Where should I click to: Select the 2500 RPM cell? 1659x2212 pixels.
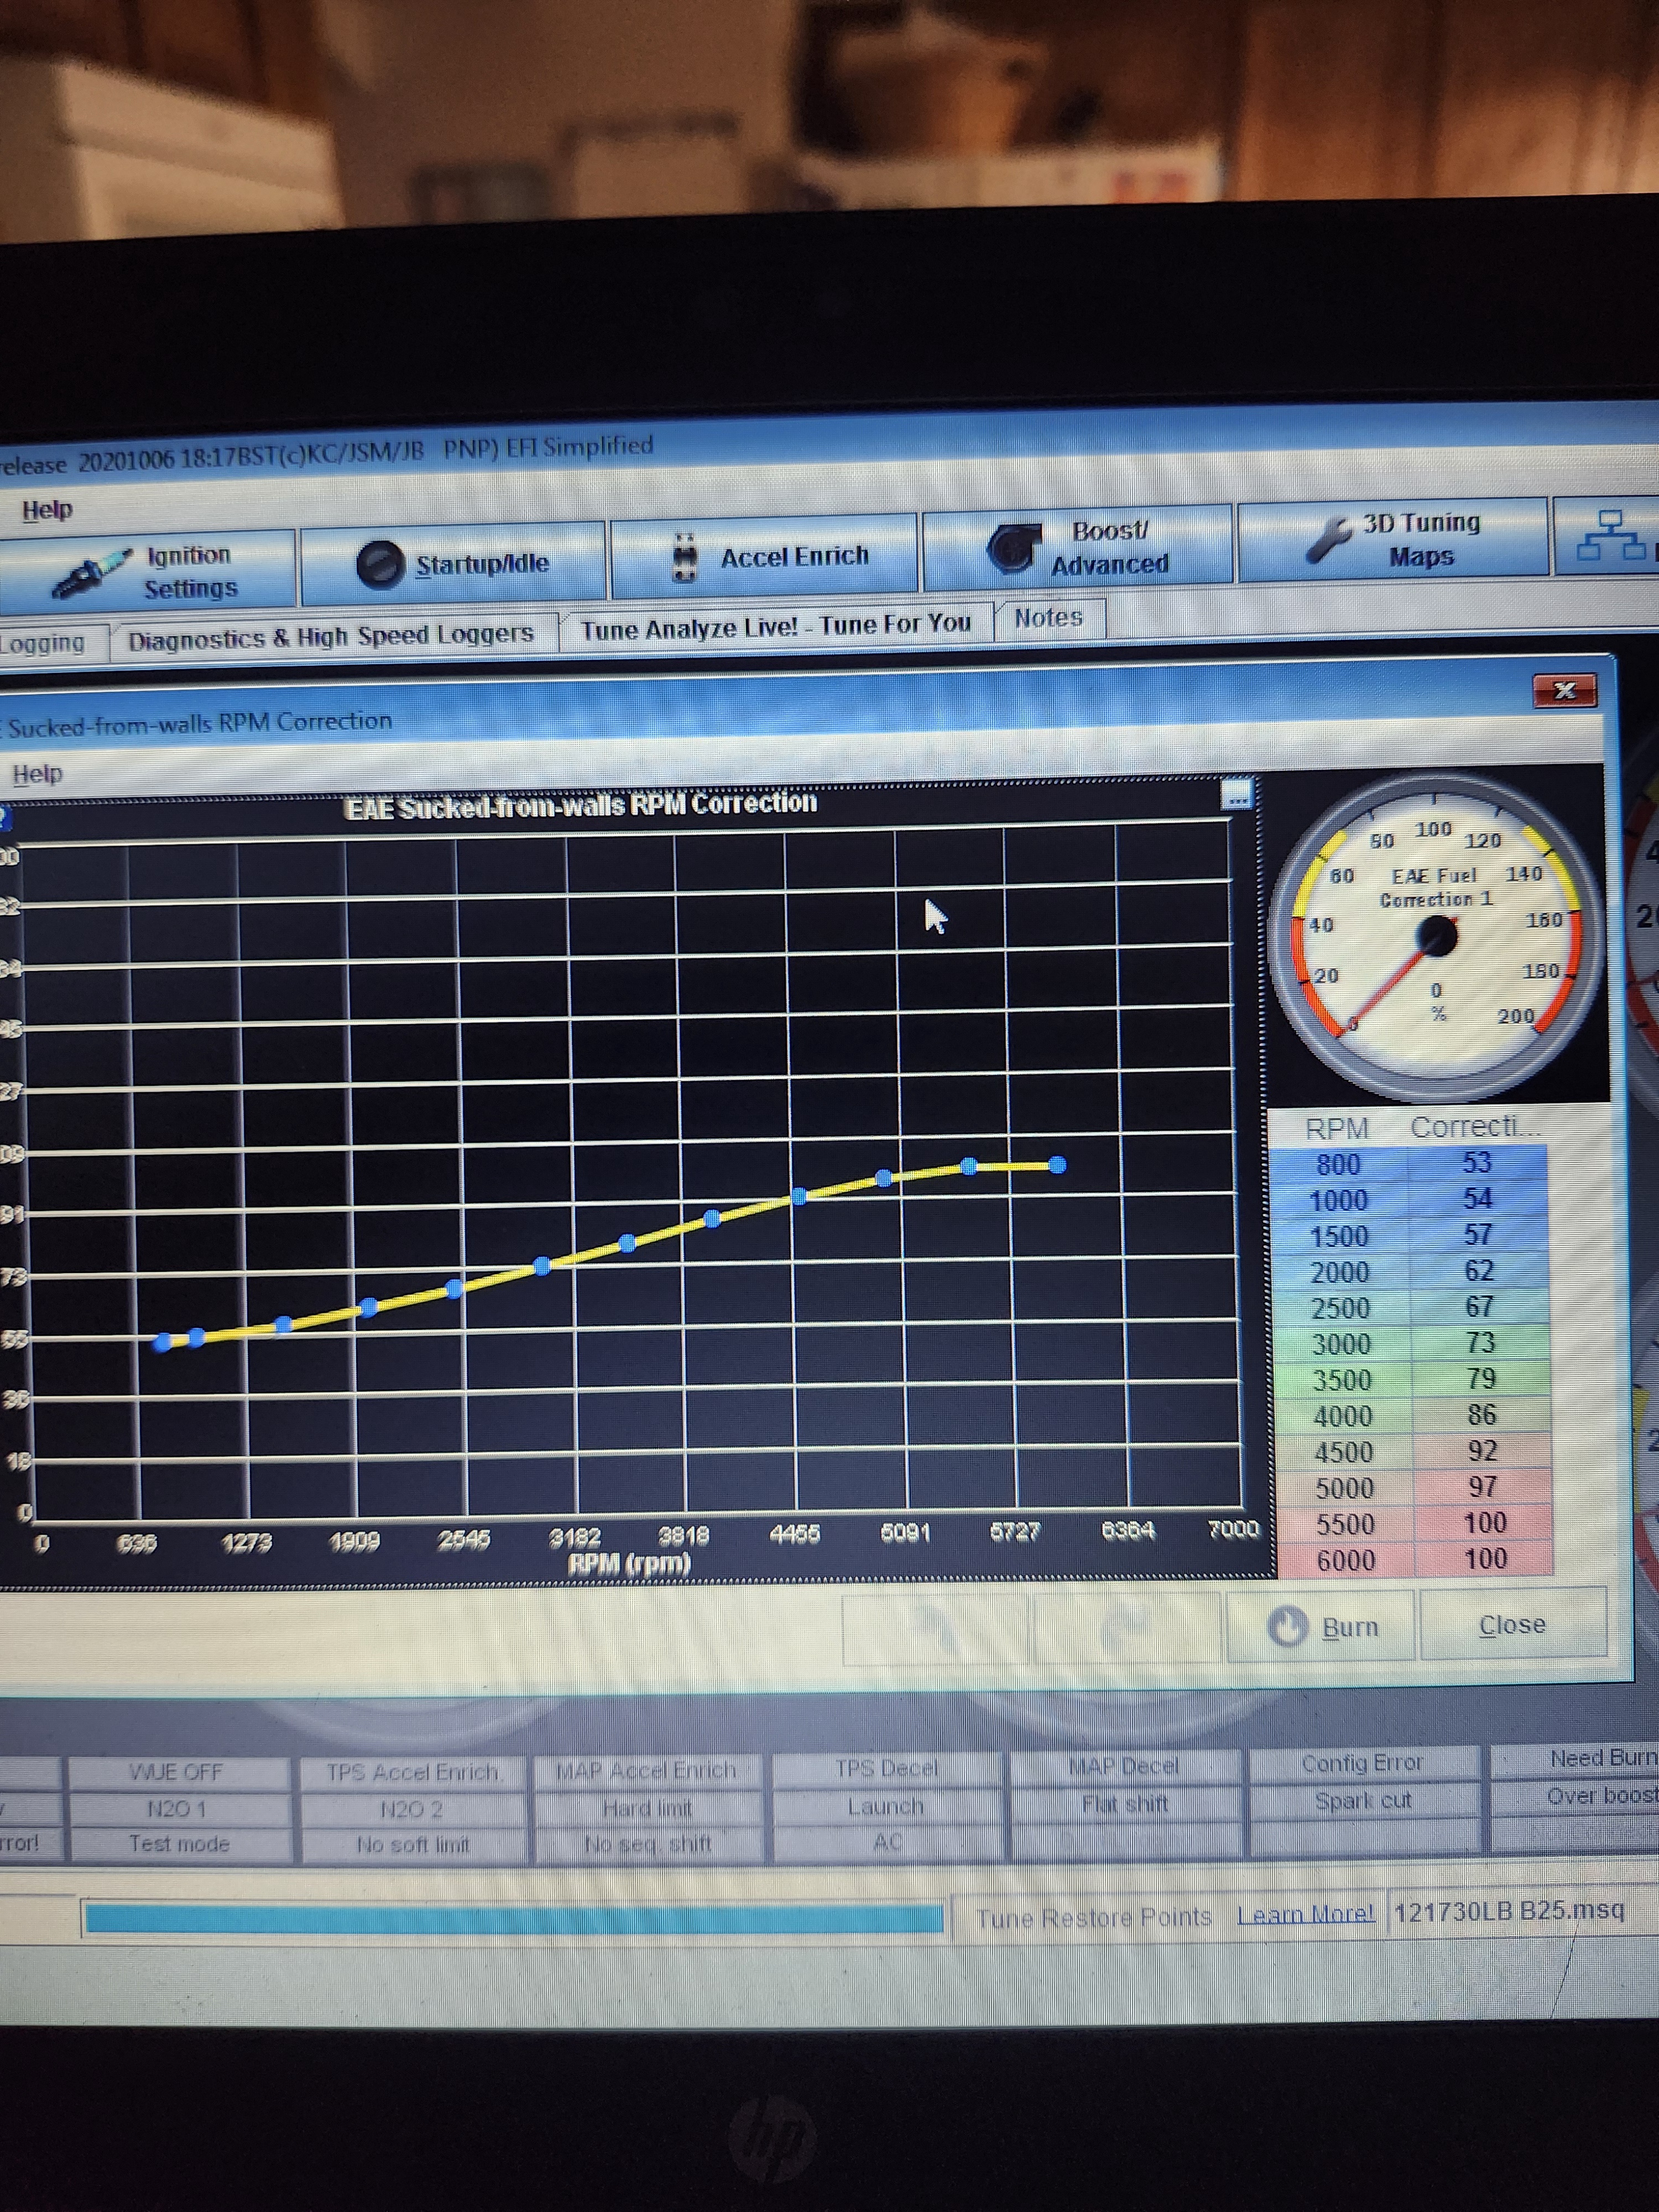click(x=1341, y=1309)
